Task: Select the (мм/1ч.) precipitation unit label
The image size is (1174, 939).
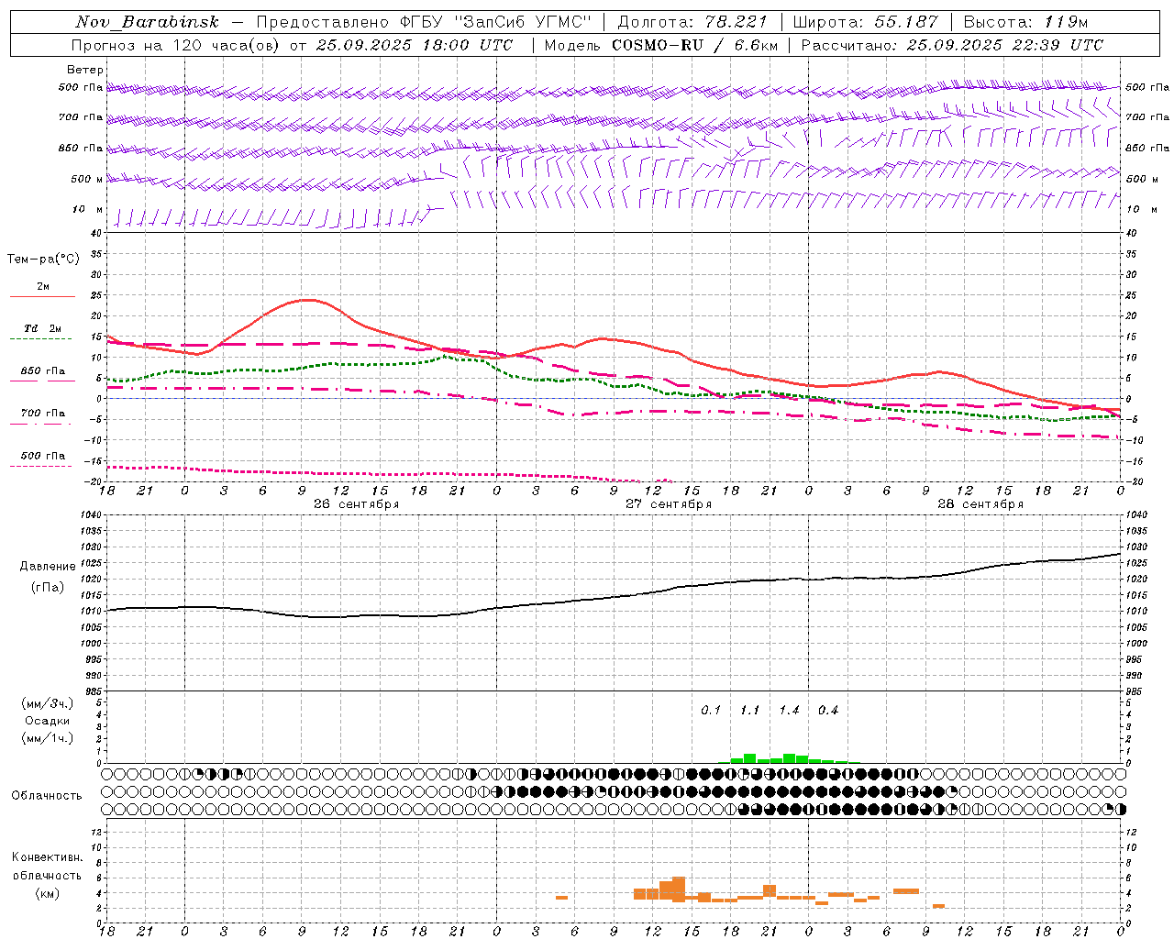Action: (x=48, y=738)
